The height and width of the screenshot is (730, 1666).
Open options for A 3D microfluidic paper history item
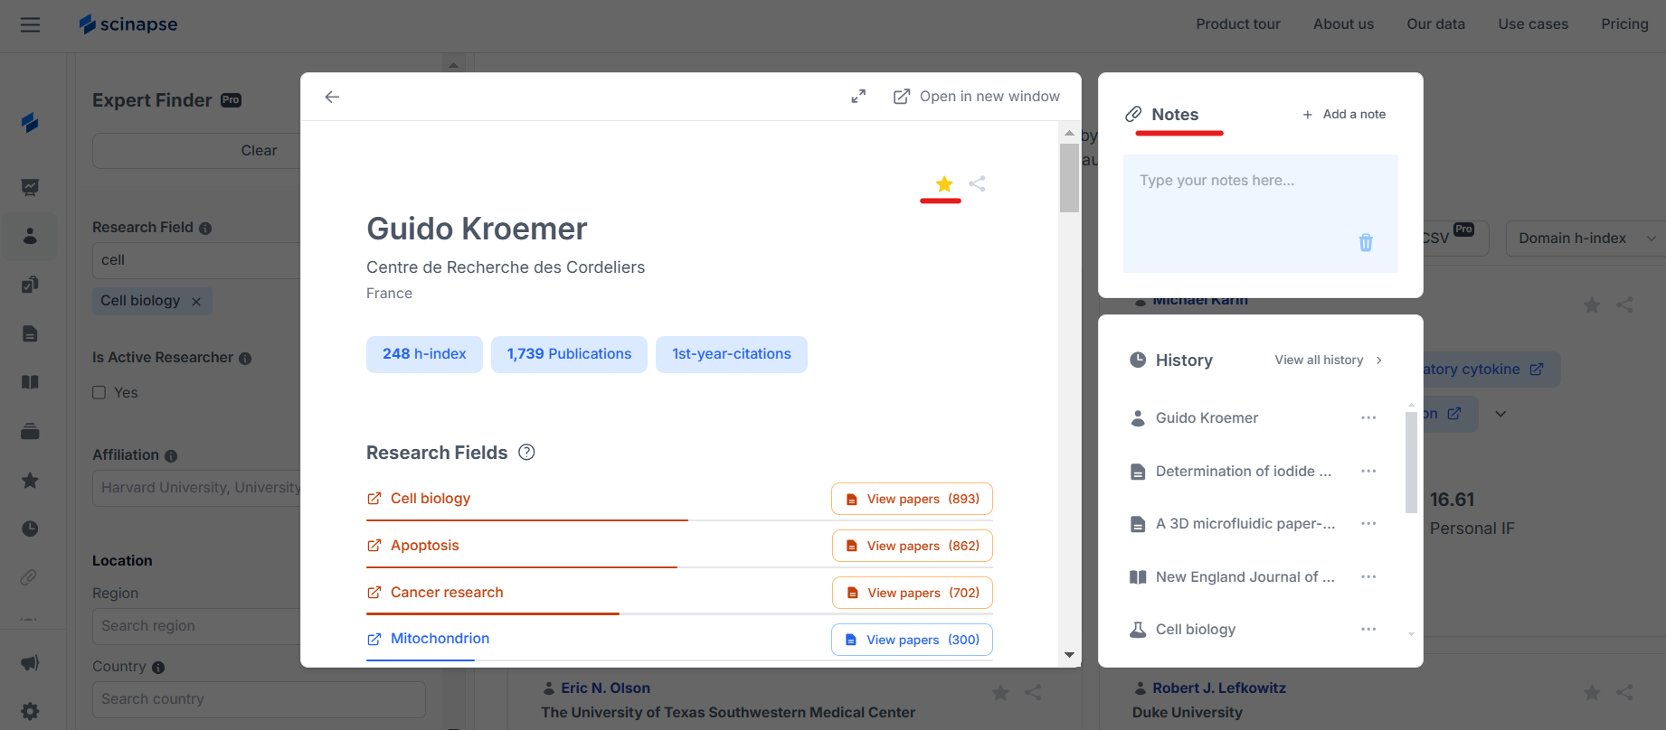(x=1368, y=523)
